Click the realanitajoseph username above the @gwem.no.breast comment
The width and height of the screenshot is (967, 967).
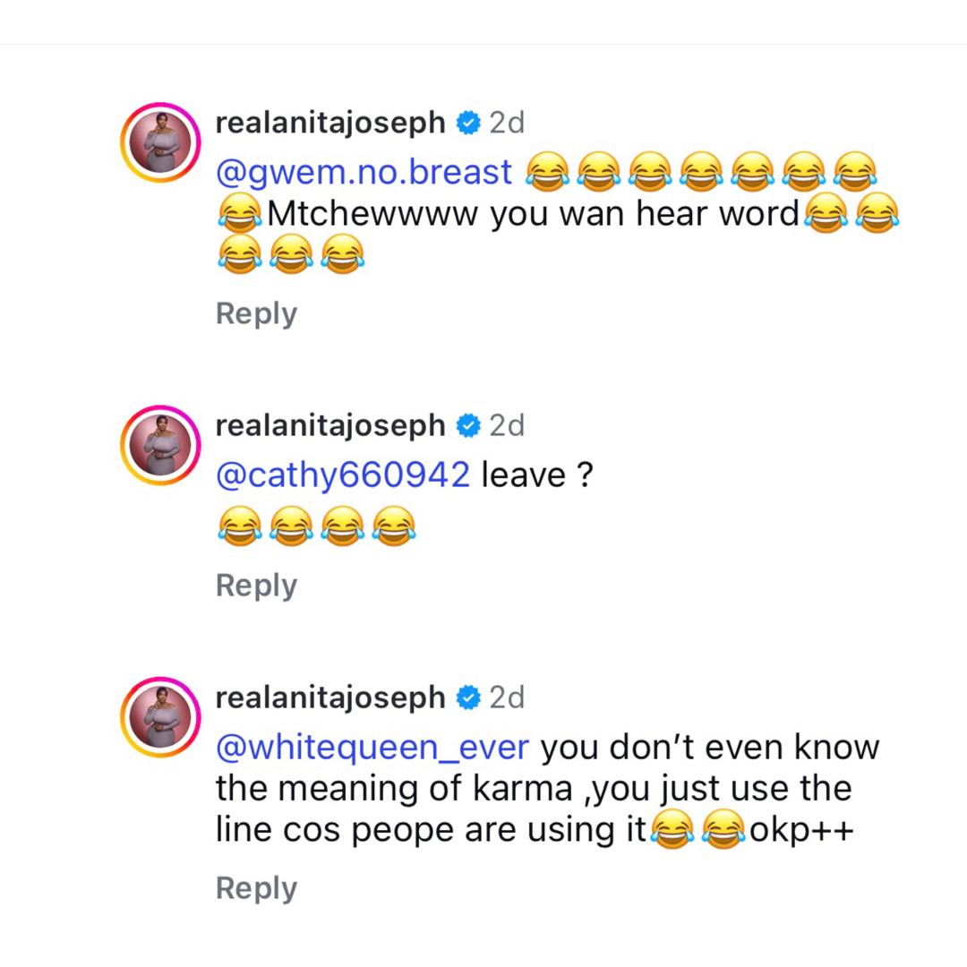point(330,123)
